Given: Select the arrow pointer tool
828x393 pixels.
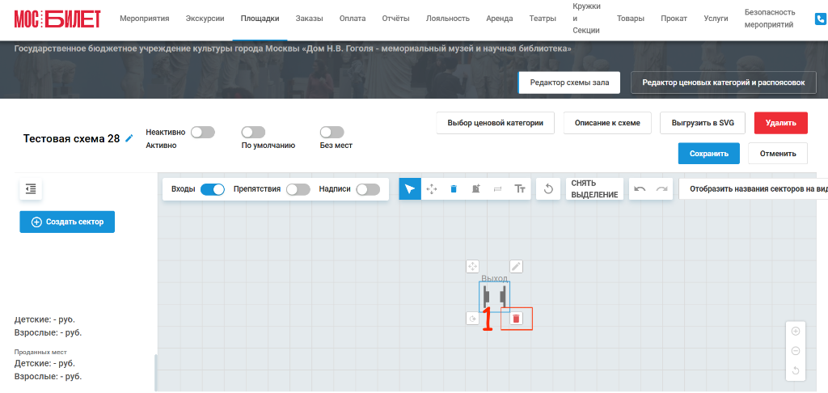Looking at the screenshot, I should coord(410,189).
